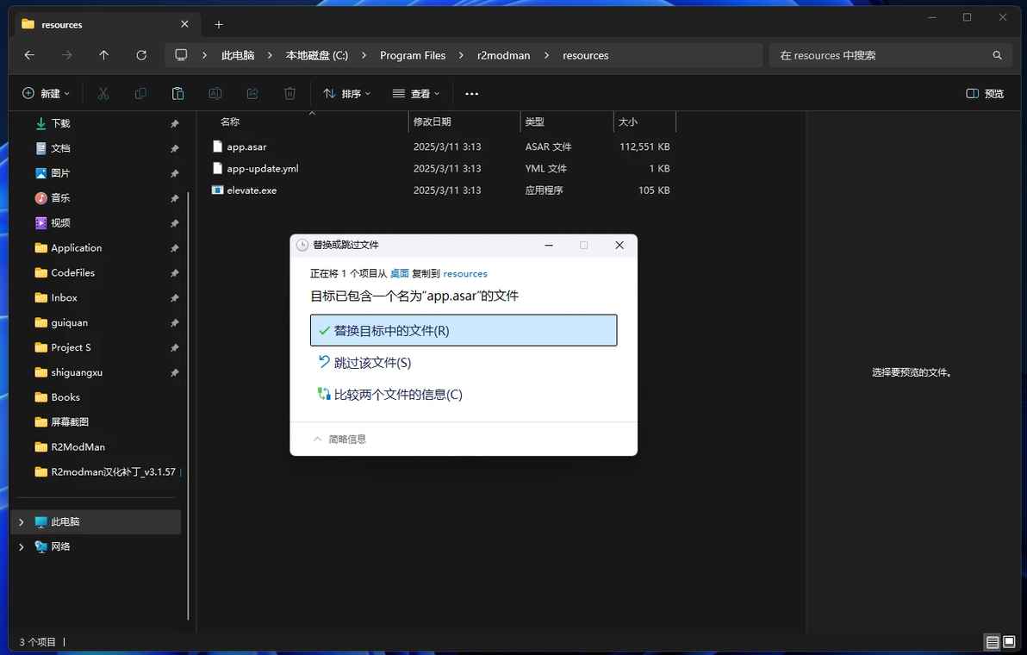Click the Cut scissors icon in toolbar
1027x655 pixels.
tap(103, 94)
